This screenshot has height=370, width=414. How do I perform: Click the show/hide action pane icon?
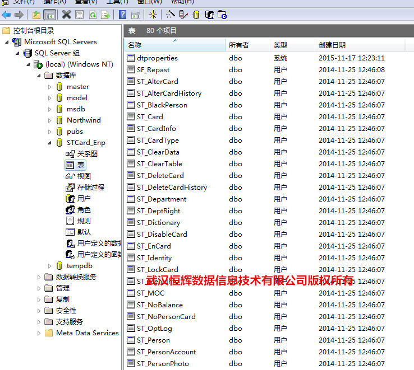click(136, 15)
